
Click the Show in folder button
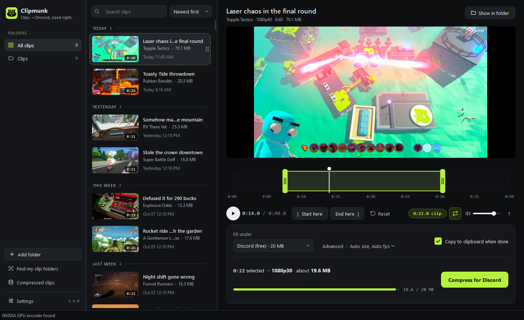coord(490,13)
